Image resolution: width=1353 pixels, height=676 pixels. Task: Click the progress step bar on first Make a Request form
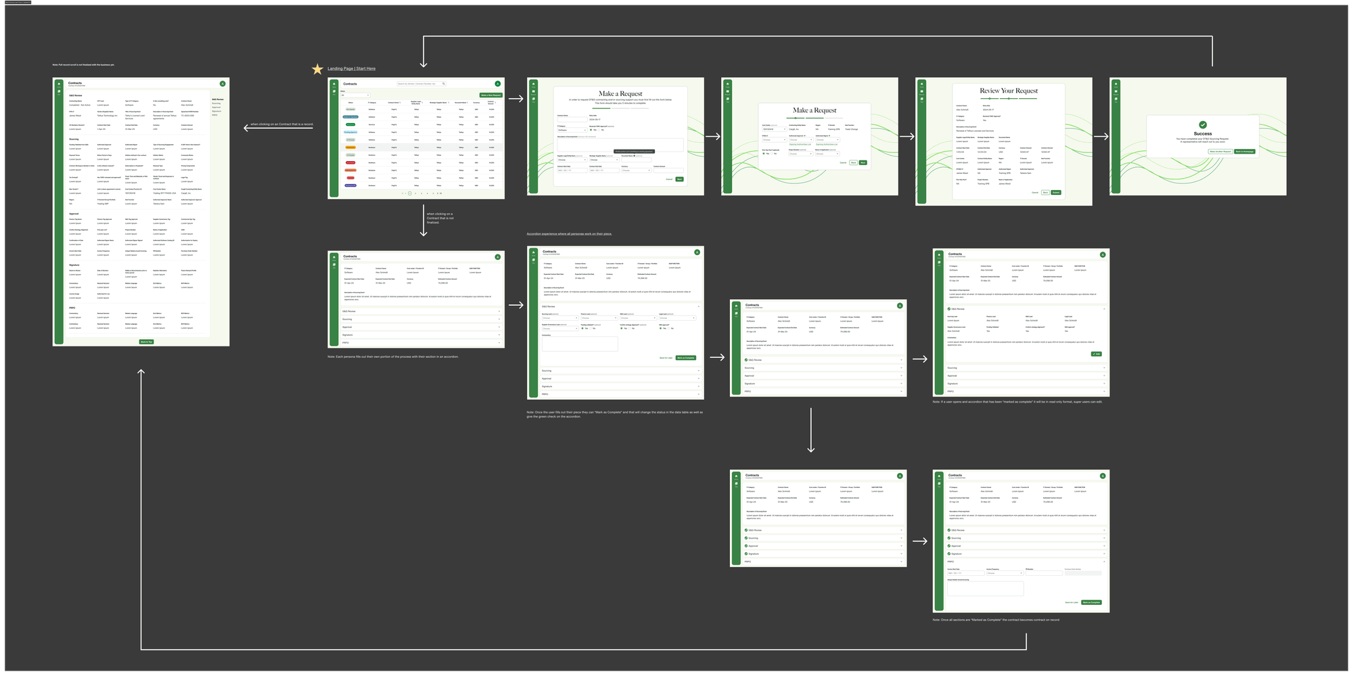pyautogui.click(x=620, y=108)
